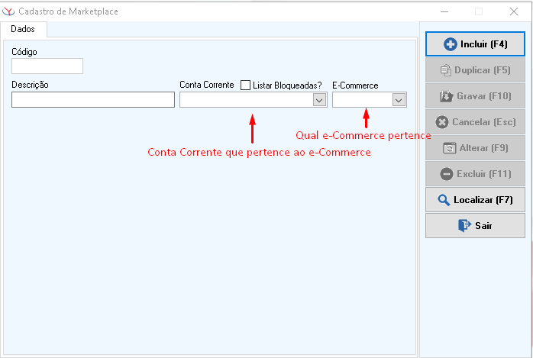Exit the form using Sair
533x358 pixels.
click(x=475, y=226)
